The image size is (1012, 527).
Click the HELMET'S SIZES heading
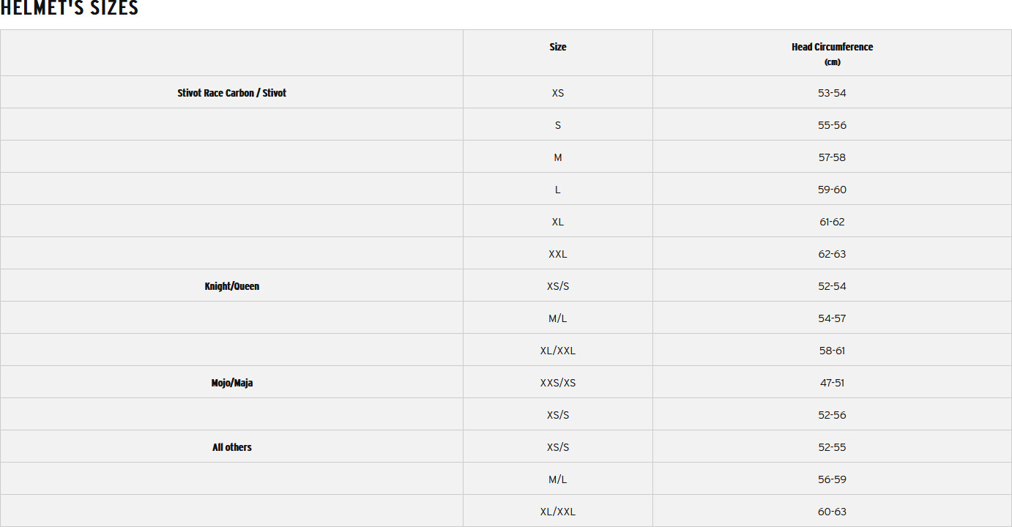coord(70,9)
